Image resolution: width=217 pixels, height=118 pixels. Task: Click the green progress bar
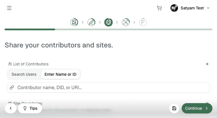pyautogui.click(x=108, y=29)
